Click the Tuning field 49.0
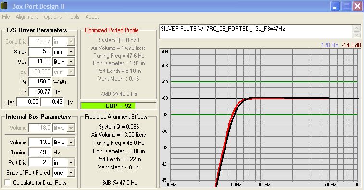Image resolution: width=364 pixels, height=190 pixels. click(40, 152)
